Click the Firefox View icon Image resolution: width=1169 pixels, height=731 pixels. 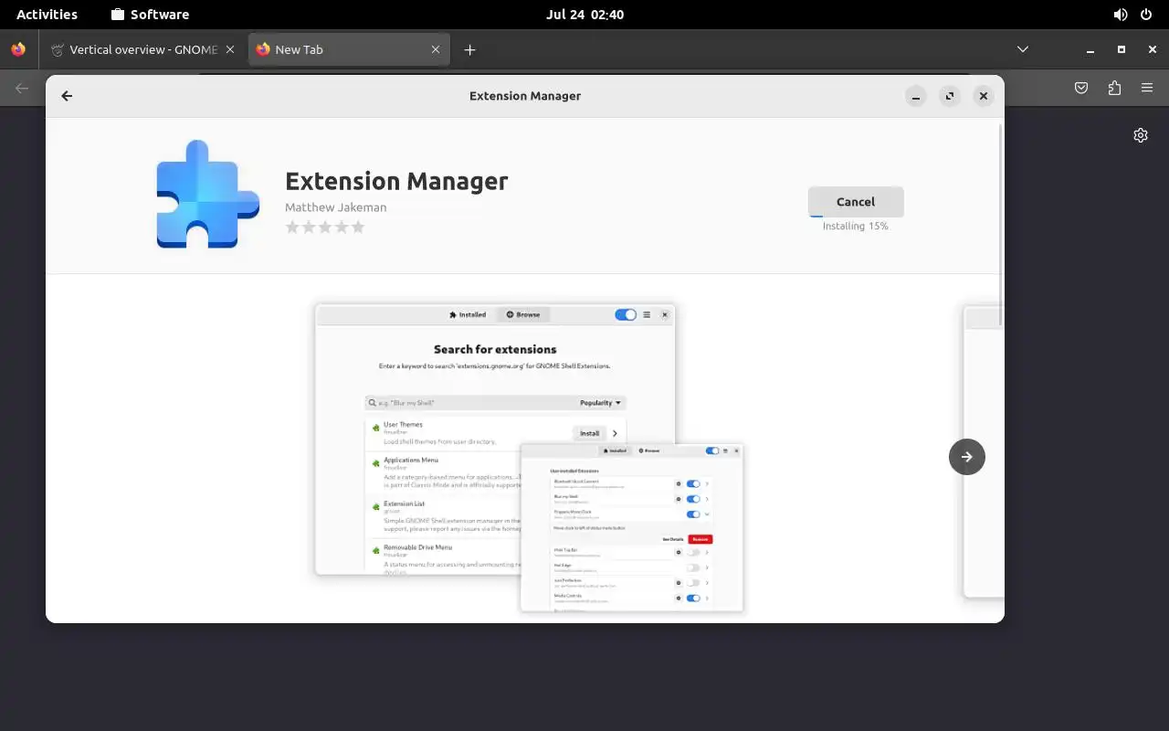(18, 49)
